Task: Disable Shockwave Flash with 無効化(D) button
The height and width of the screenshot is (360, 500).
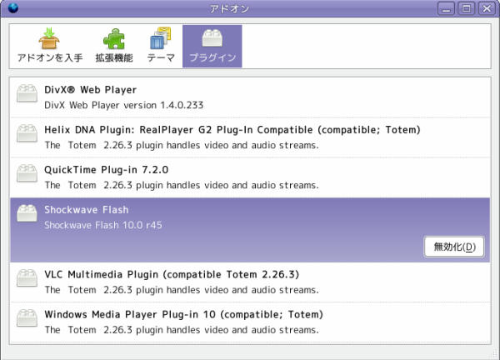Action: coord(454,247)
